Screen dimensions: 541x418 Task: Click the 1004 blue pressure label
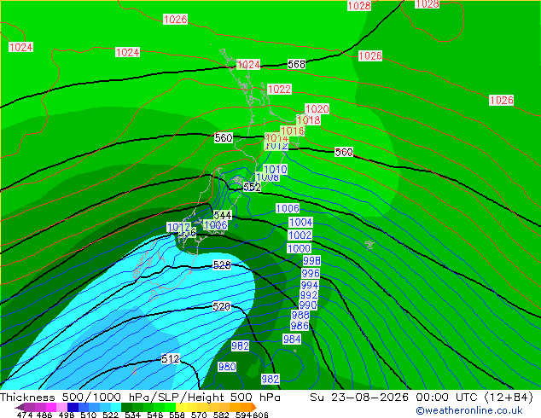click(x=301, y=222)
